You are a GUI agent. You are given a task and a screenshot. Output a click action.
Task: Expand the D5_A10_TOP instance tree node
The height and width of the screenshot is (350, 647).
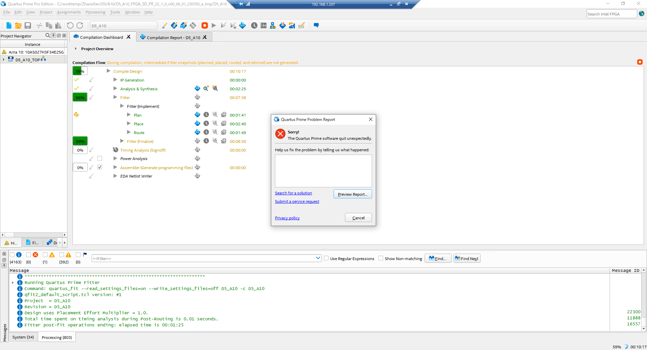[4, 60]
